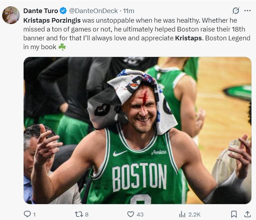The width and height of the screenshot is (256, 220).
Task: Click the blue verified badge
Action: click(x=63, y=11)
